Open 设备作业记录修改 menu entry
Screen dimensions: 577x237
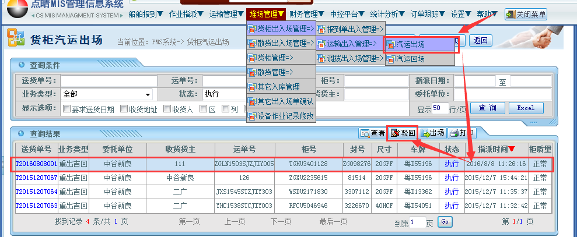[x=281, y=116]
